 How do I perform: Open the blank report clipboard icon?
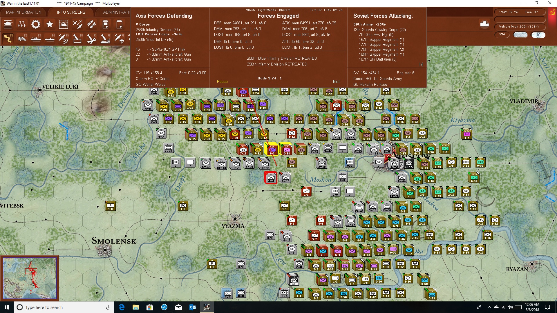(x=119, y=24)
